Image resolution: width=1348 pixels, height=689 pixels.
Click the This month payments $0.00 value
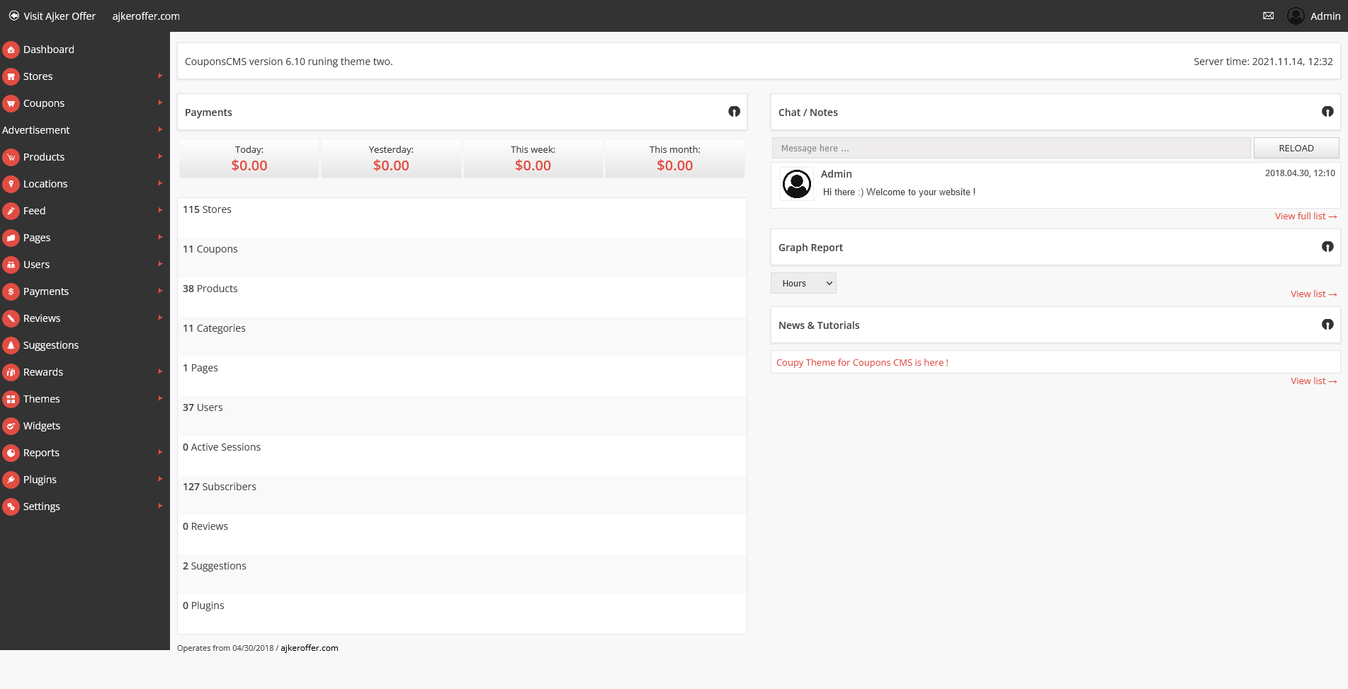675,166
